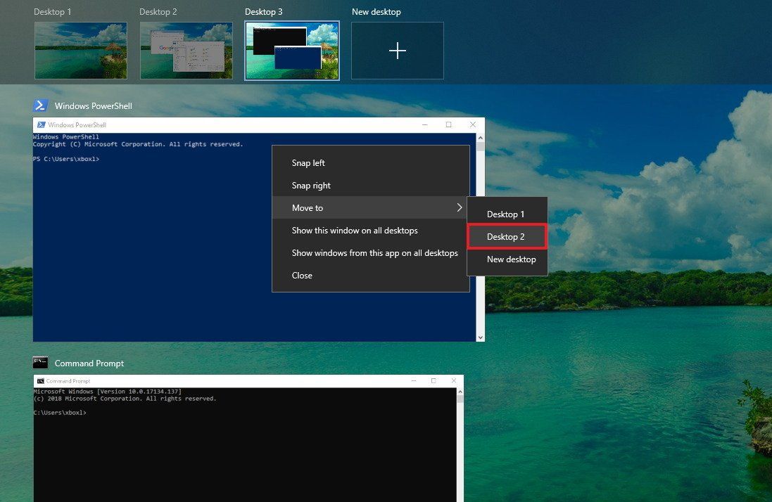The width and height of the screenshot is (772, 502).
Task: Click the Command Prompt scrollbar up arrow
Action: pos(460,392)
